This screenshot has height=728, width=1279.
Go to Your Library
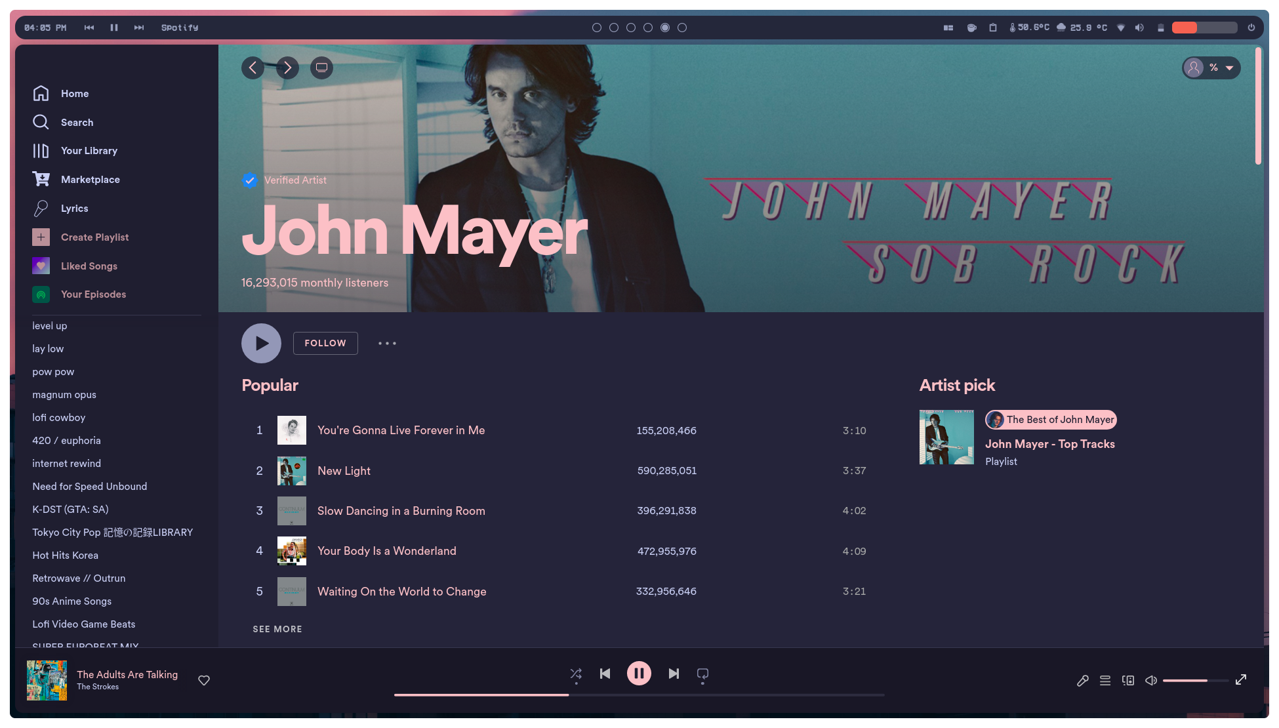(x=89, y=151)
